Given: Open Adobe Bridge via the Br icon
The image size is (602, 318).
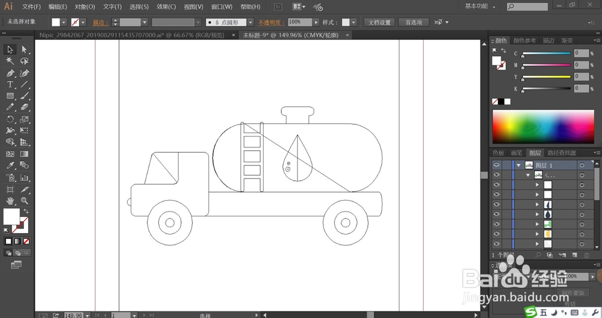Looking at the screenshot, I should click(x=278, y=7).
